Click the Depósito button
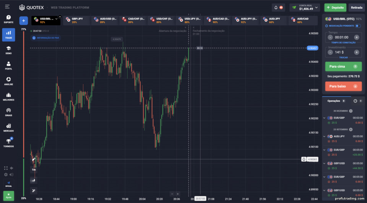Screen dimensions: 367x203 [335, 8]
